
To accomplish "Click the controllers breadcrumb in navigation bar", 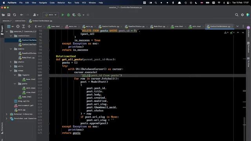I will tap(20, 21).
